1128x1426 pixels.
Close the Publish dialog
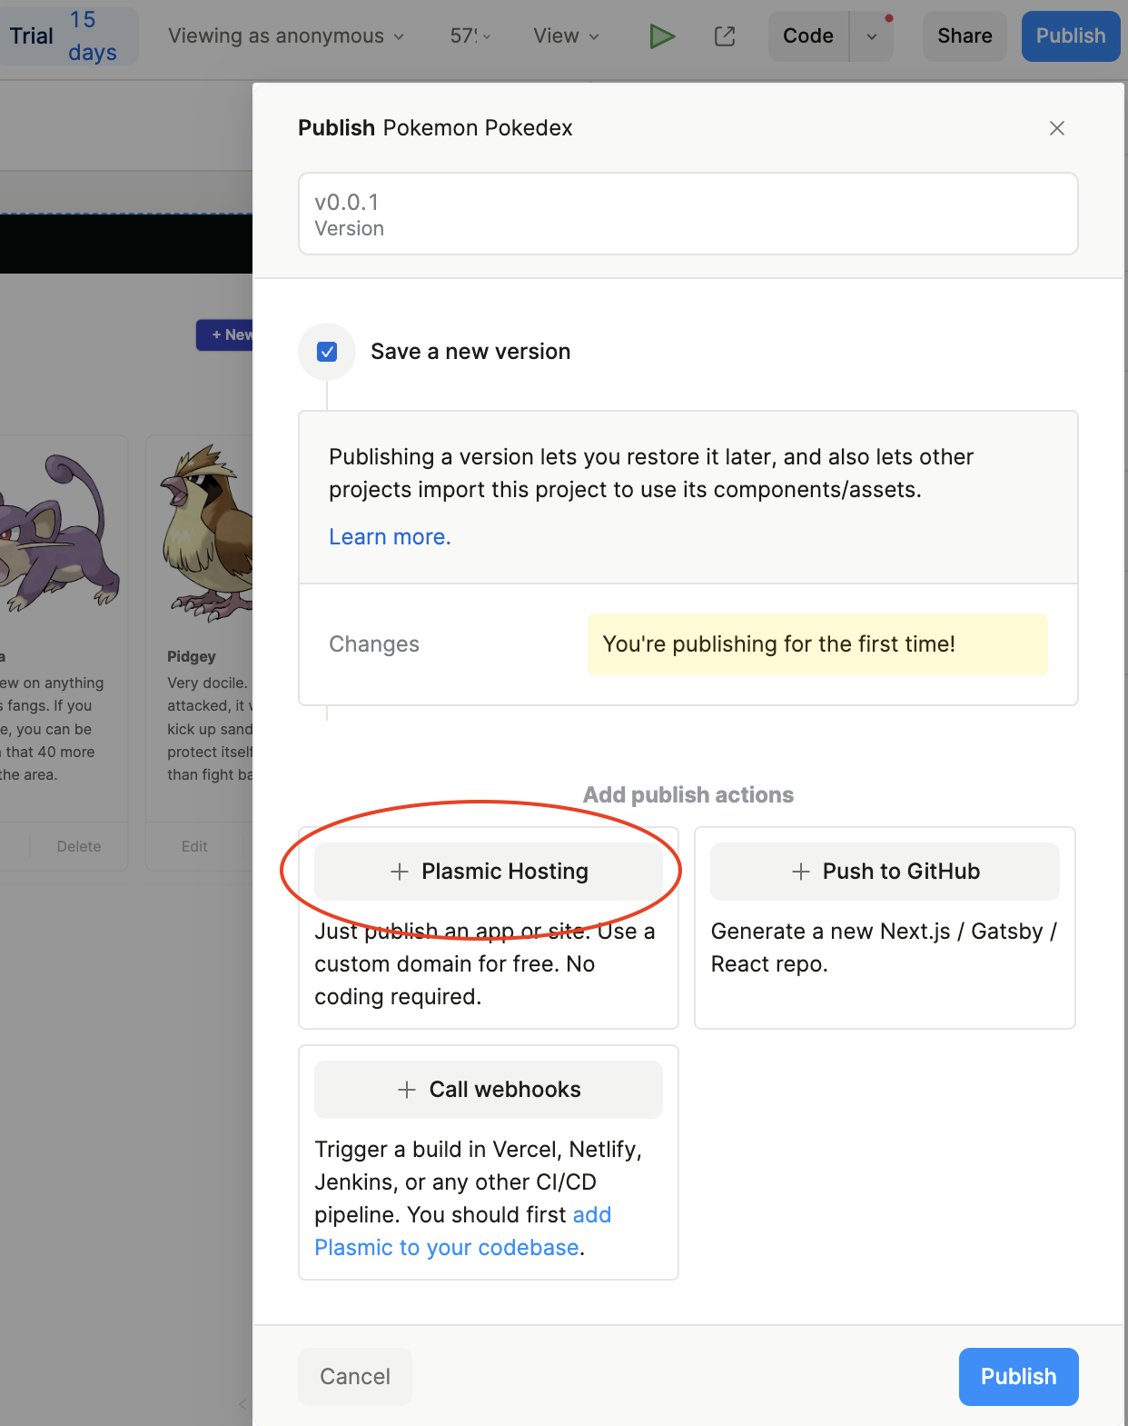[x=1056, y=128]
